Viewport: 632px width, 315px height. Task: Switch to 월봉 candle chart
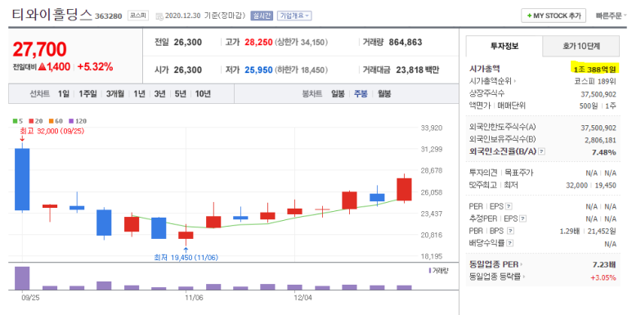[384, 94]
